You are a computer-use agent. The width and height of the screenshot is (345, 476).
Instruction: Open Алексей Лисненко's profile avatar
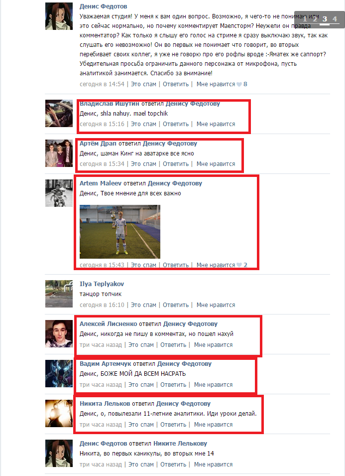59,333
